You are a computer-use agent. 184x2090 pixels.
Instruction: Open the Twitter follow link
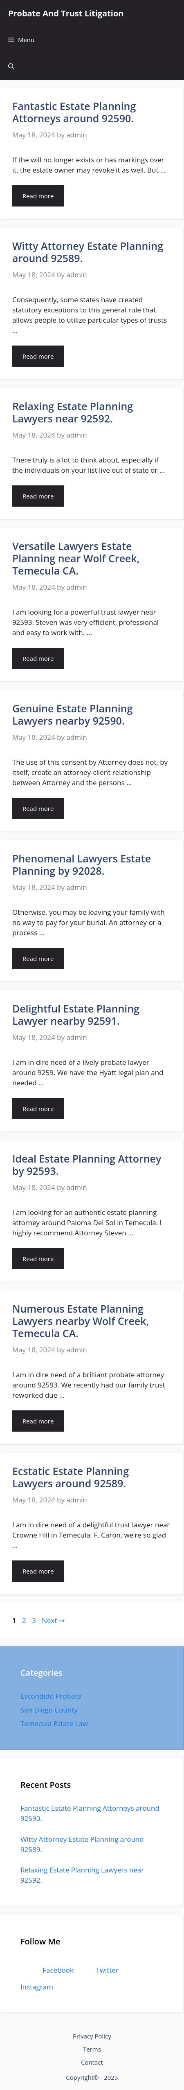[x=107, y=1969]
